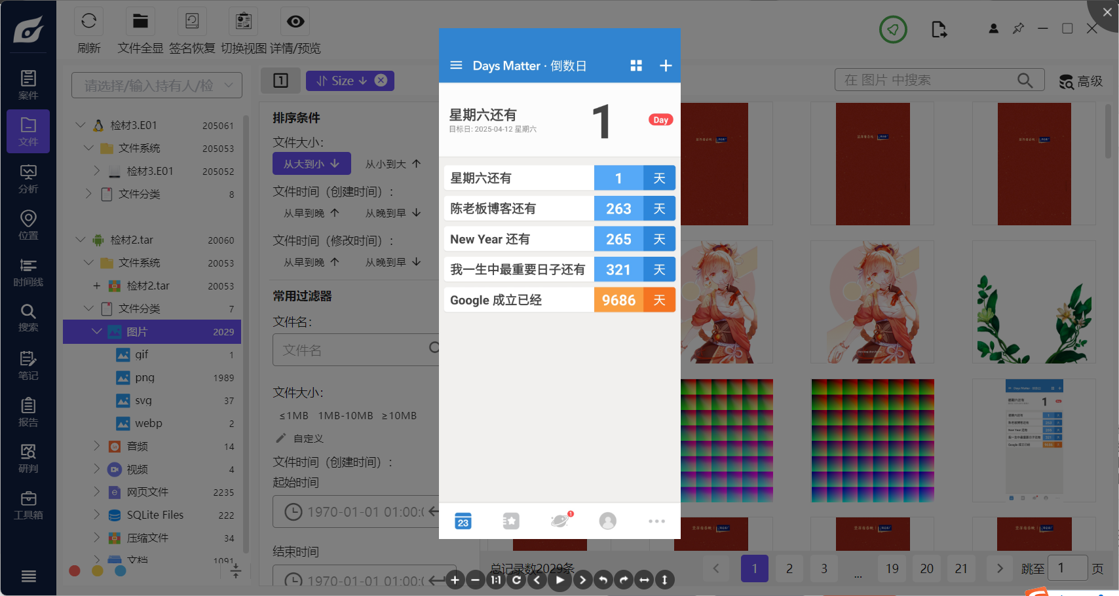Expand the 音频 category node
This screenshot has width=1119, height=596.
pyautogui.click(x=97, y=446)
